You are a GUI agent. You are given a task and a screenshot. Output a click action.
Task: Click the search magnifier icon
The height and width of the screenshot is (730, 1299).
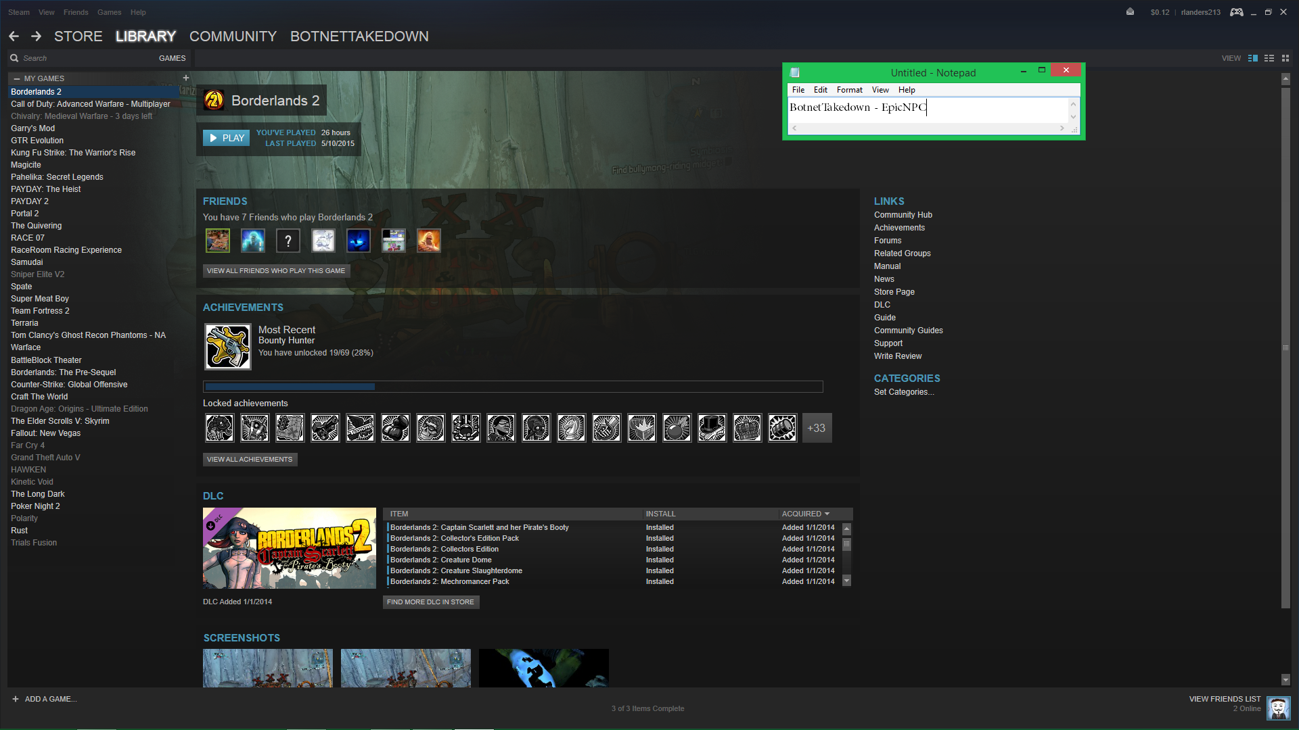[14, 58]
